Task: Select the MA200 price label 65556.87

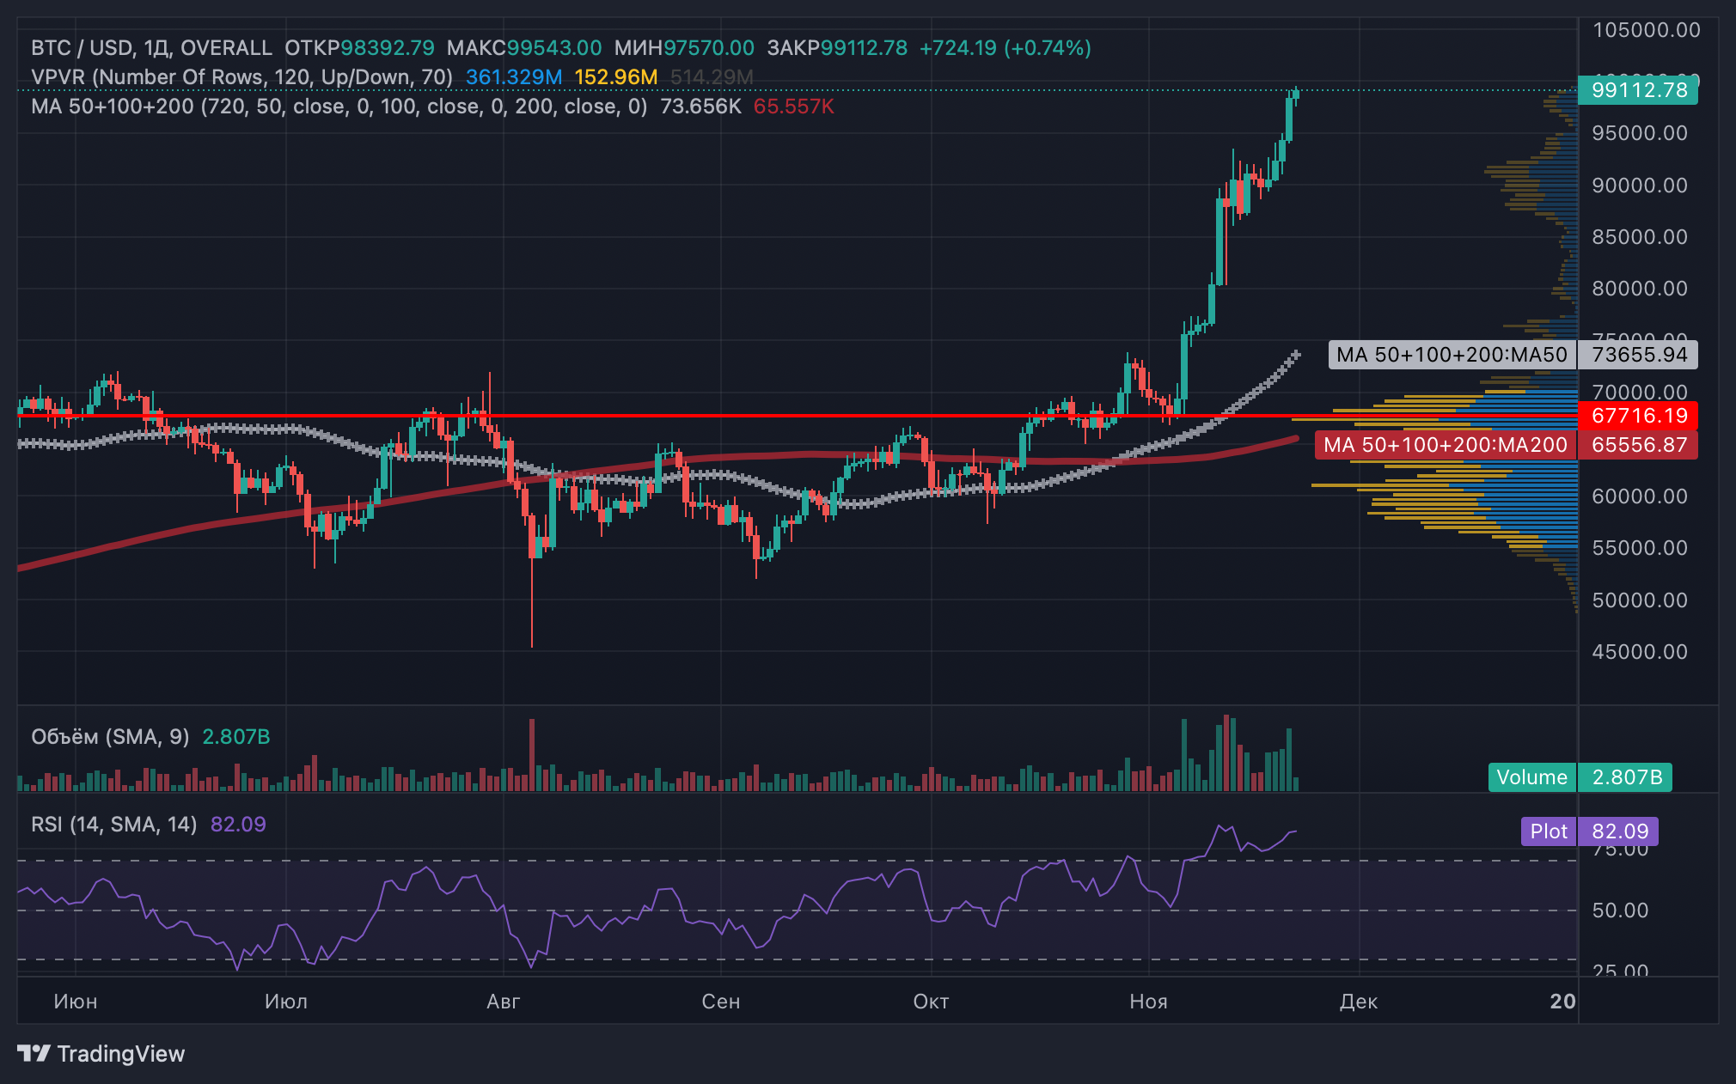Action: click(1639, 445)
